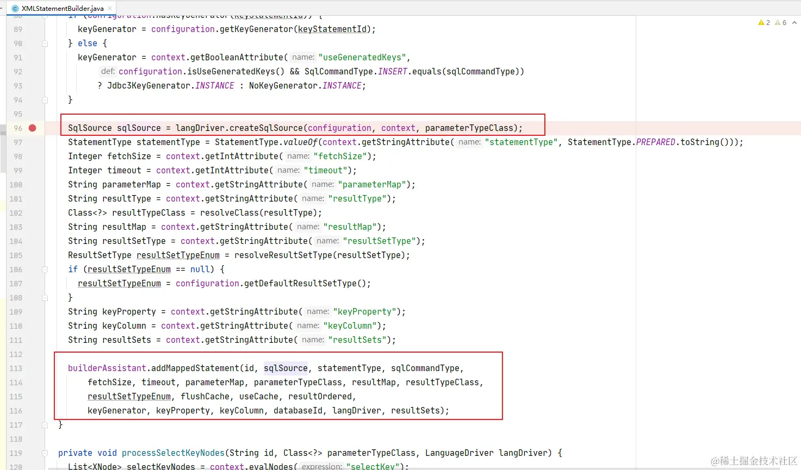Click line number 96 in the gutter
Viewport: 801px width, 470px height.
click(x=18, y=128)
